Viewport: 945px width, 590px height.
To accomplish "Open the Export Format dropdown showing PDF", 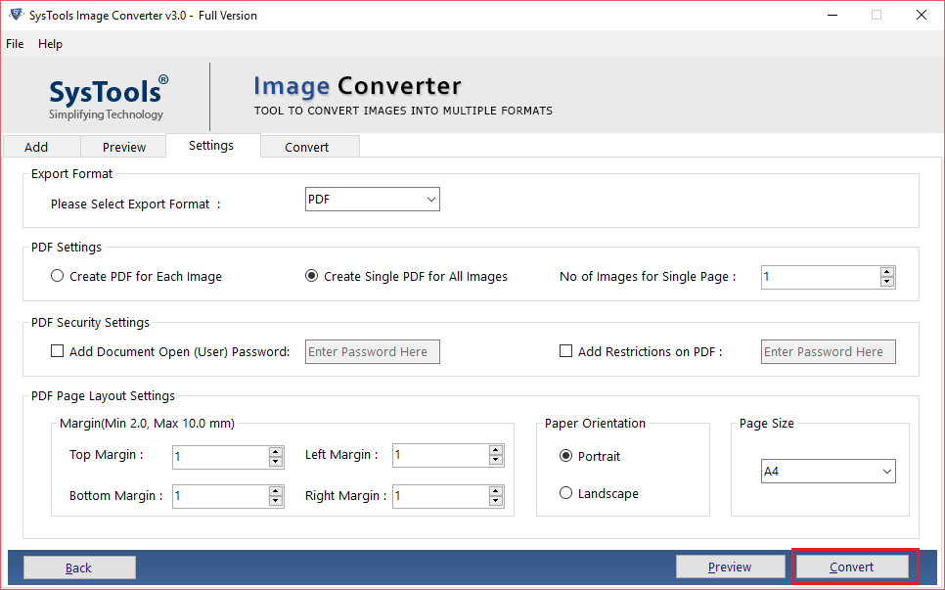I will [x=372, y=199].
